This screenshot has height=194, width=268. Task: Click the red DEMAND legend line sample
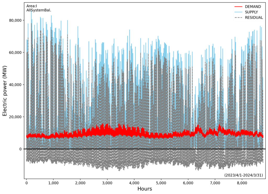pos(238,7)
